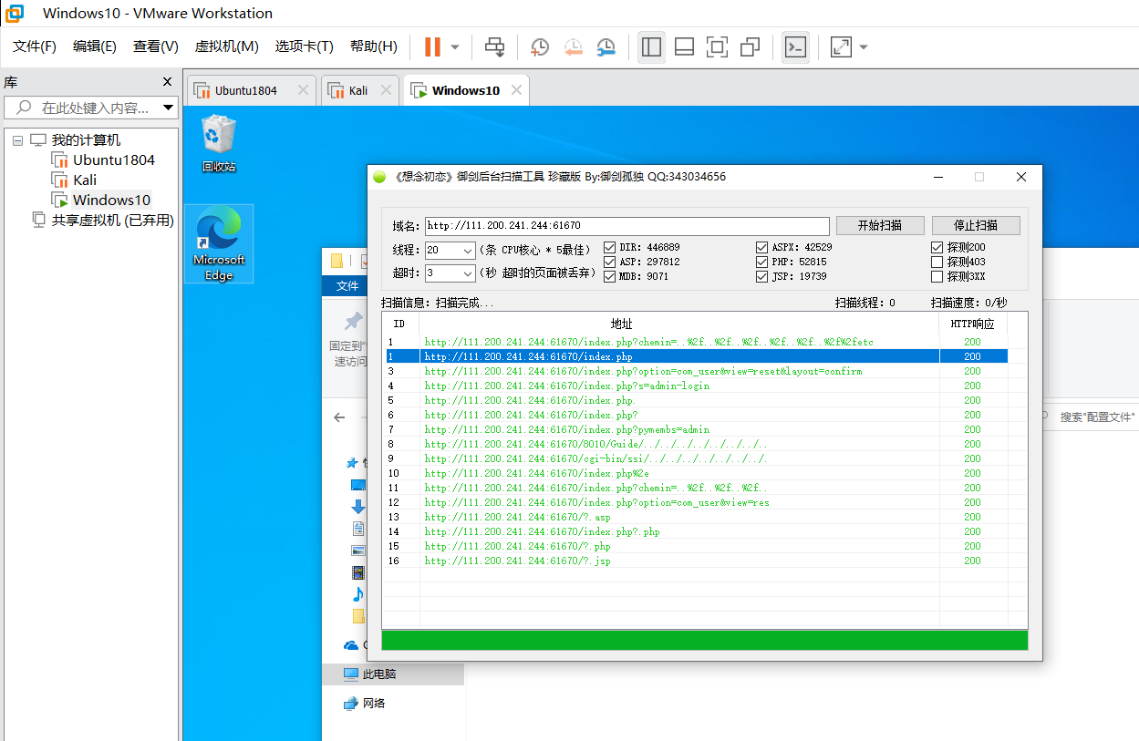Viewport: 1139px width, 741px height.
Task: Collapse the 我的计算机 tree node
Action: (17, 140)
